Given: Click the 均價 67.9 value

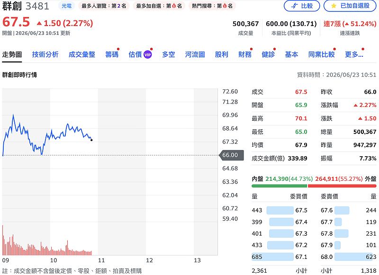Looking at the screenshot, I should (301, 145).
